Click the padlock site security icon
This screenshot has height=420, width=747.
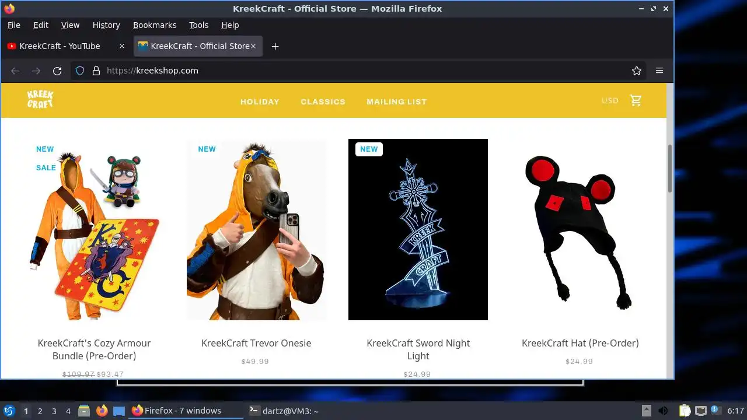click(x=96, y=71)
